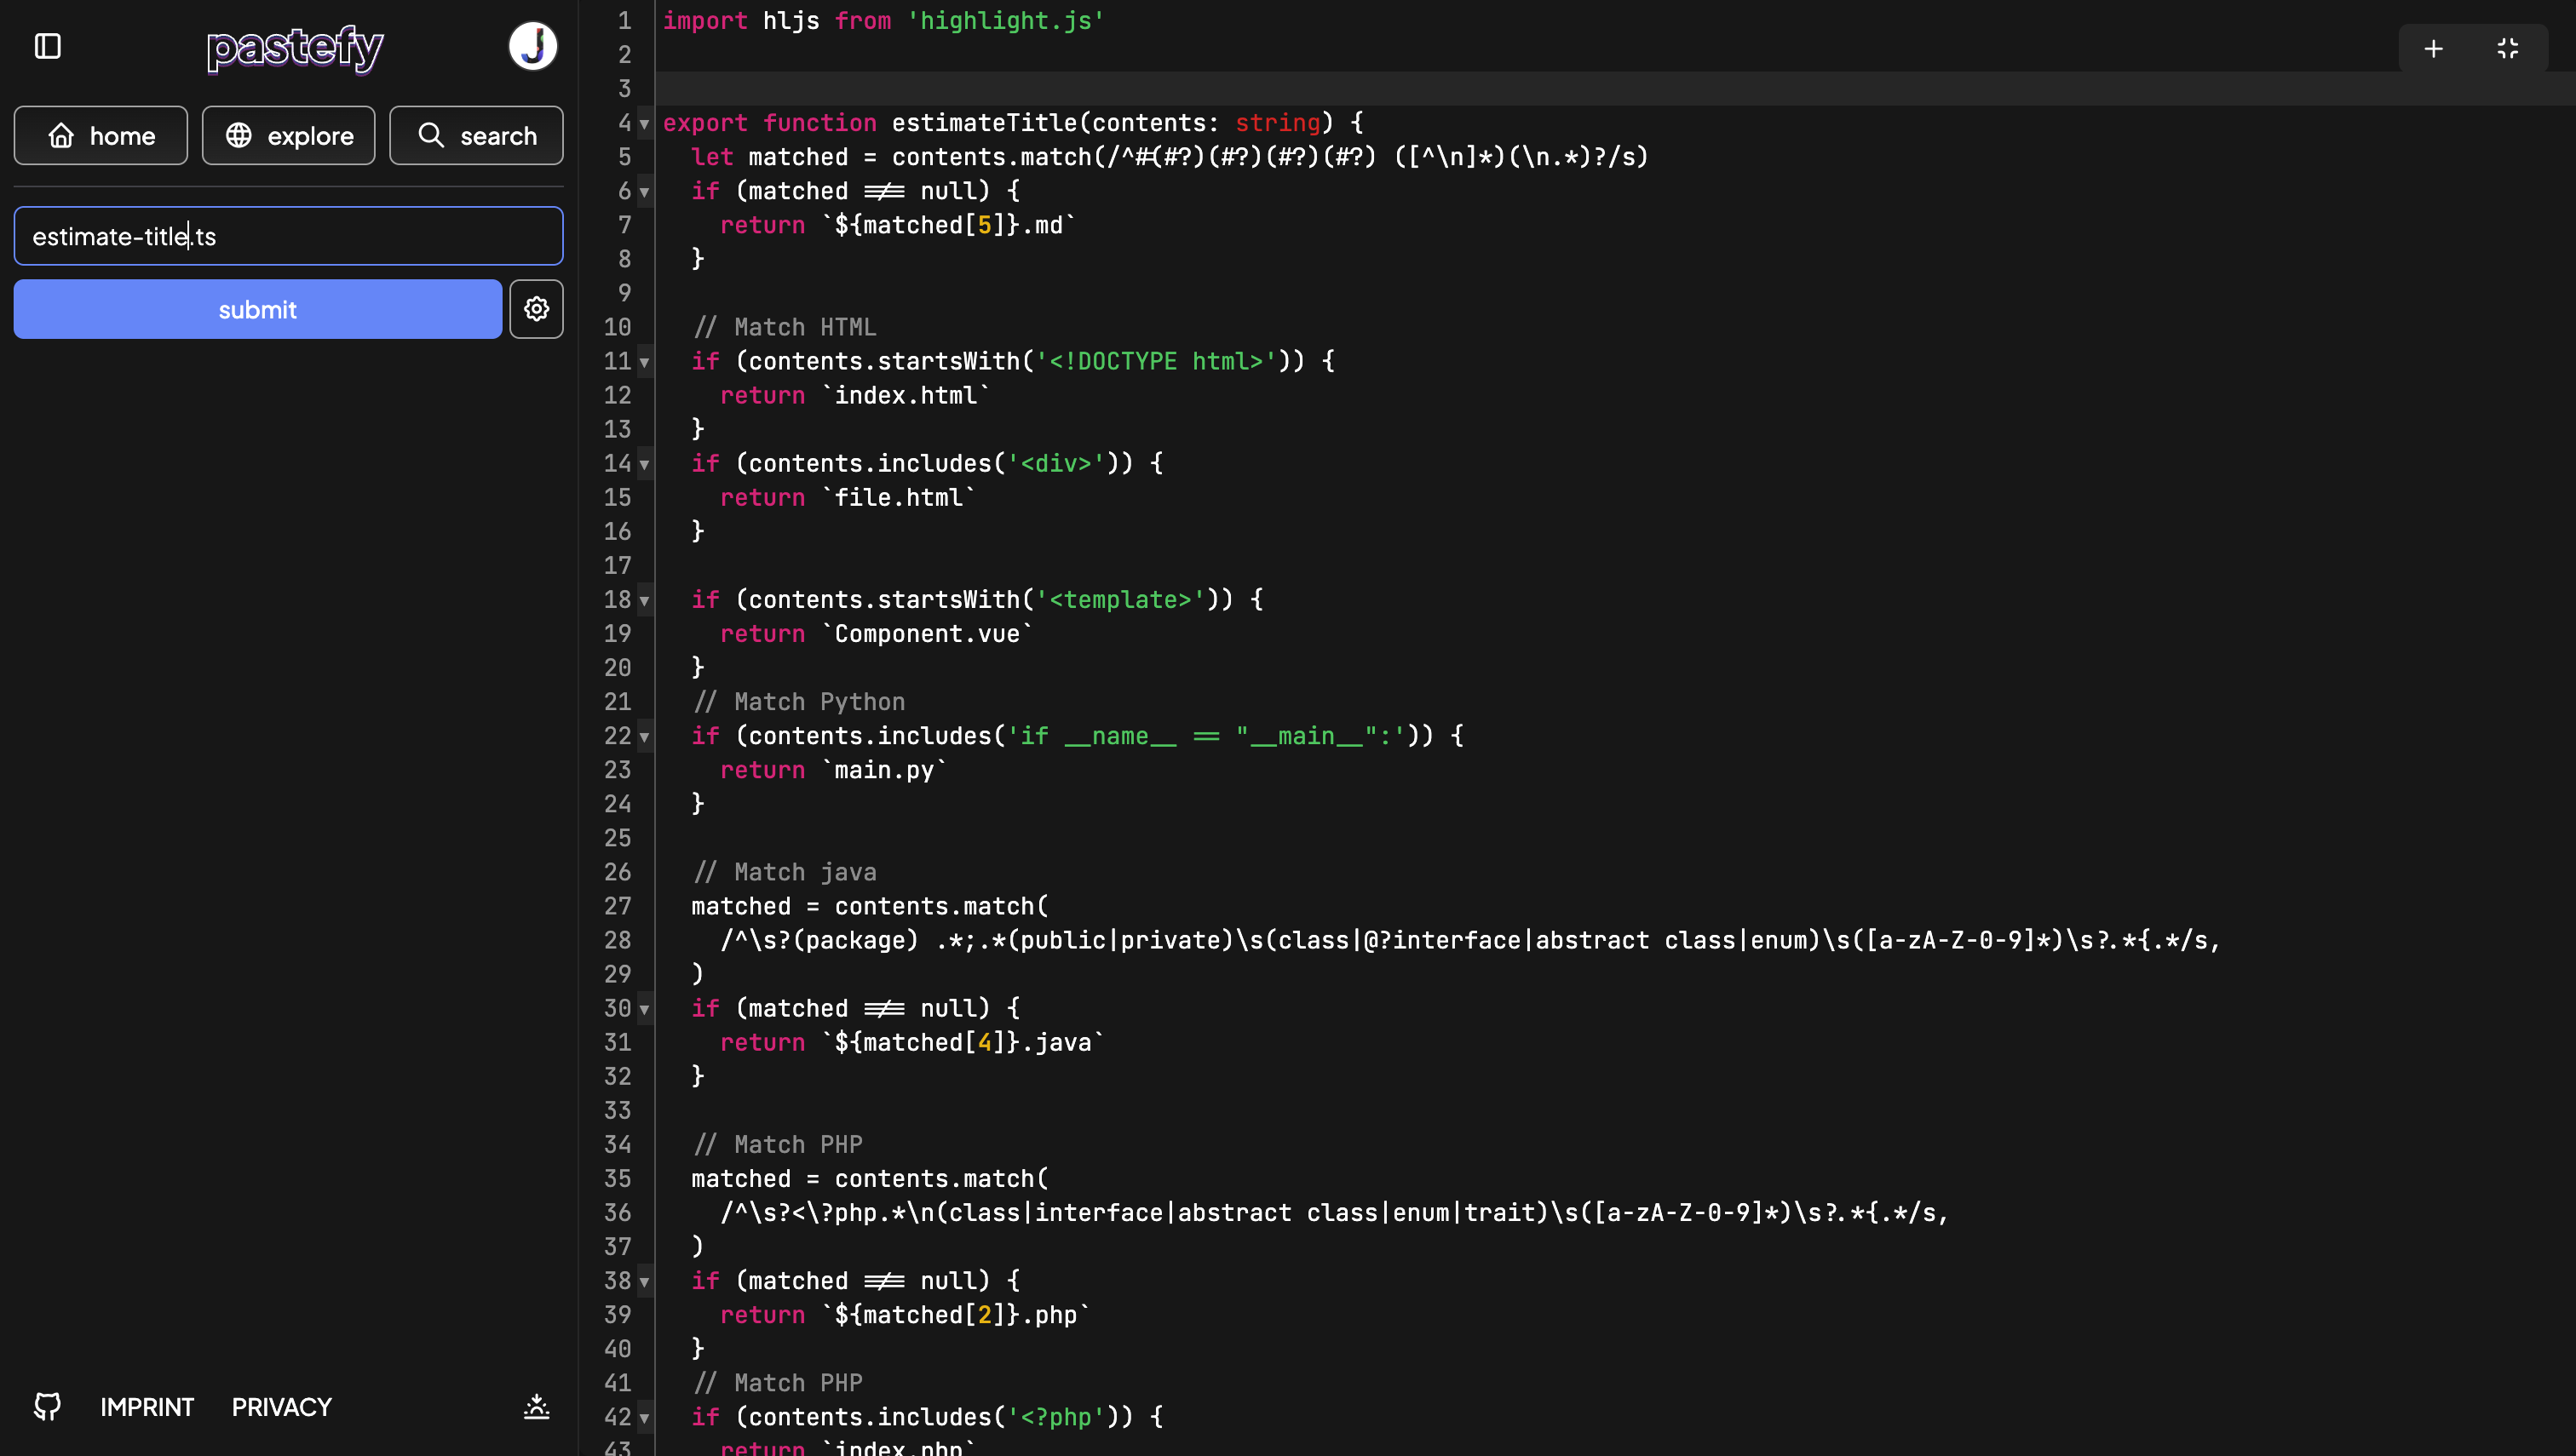Open the GitHub icon link
Screen dimensions: 2576x1456
(x=47, y=1406)
